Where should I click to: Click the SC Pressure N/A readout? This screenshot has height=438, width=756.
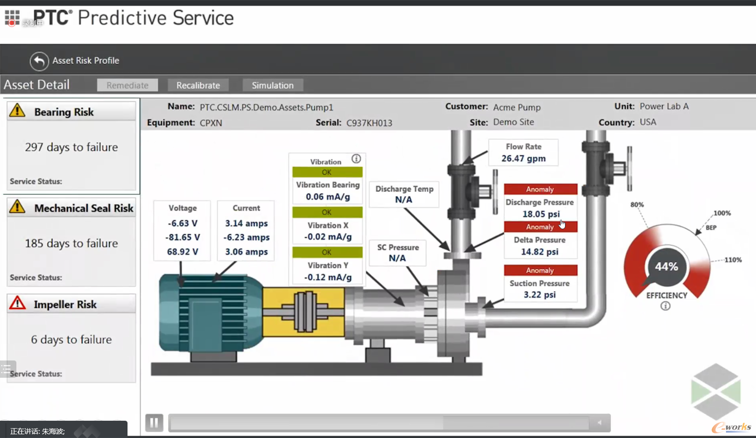click(397, 253)
